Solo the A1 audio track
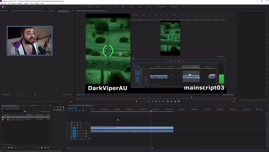The height and width of the screenshot is (152, 269). 83,131
